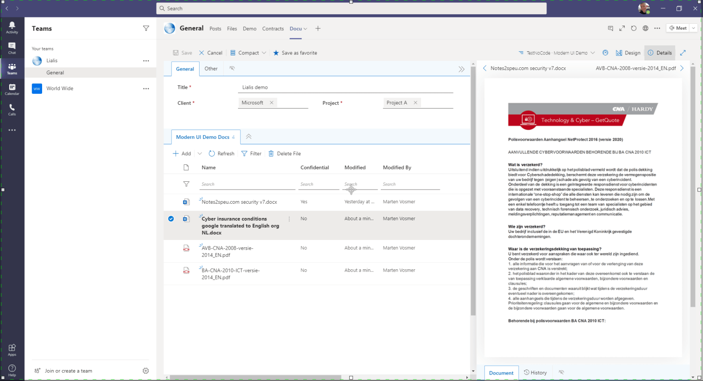703x381 pixels.
Task: Collapse the Modern UI Demo Docs section chevron
Action: pos(248,136)
